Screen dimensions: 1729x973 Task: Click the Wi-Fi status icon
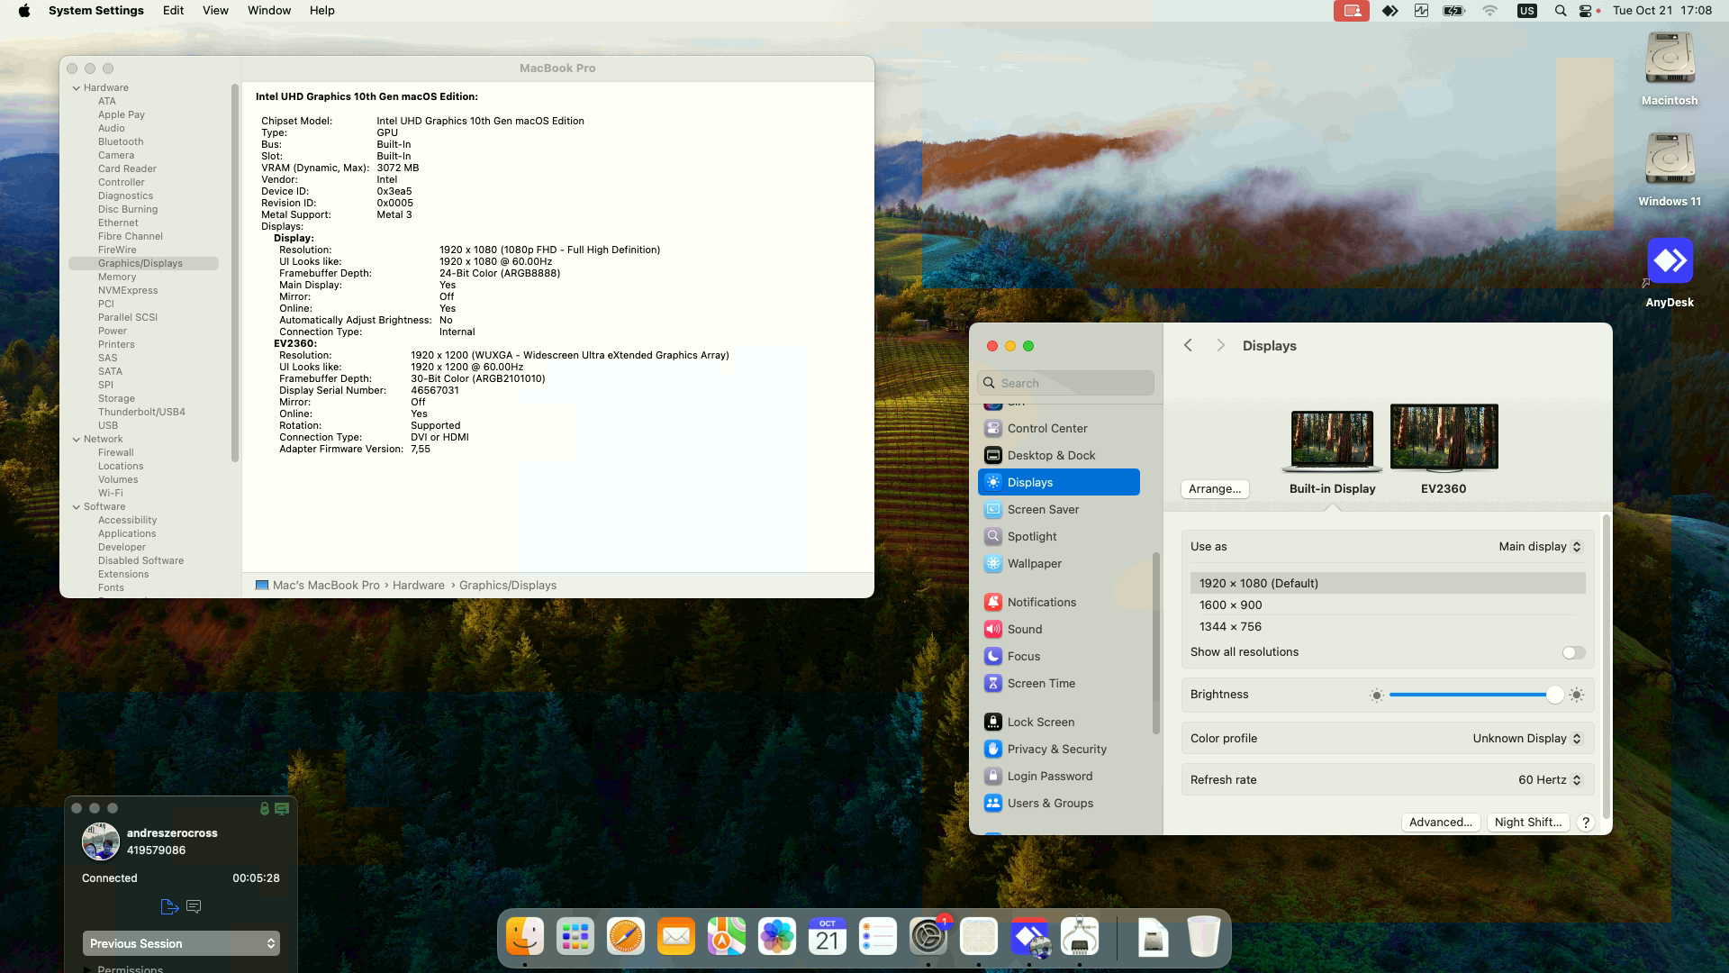point(1489,11)
